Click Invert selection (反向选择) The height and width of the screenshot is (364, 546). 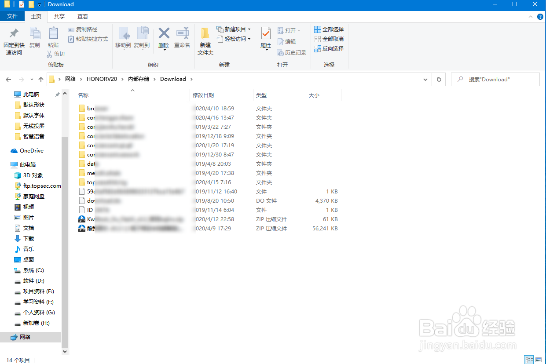pyautogui.click(x=329, y=49)
